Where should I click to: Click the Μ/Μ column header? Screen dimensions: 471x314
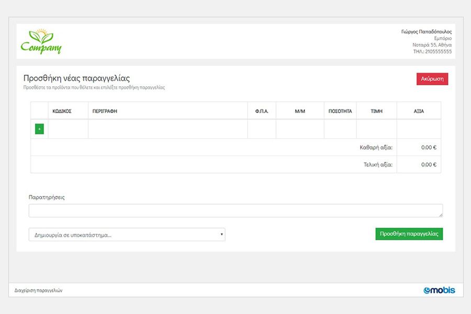tap(300, 111)
